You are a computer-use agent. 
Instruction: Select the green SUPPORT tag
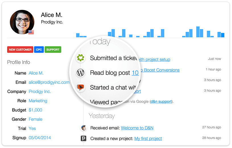[x=53, y=50]
